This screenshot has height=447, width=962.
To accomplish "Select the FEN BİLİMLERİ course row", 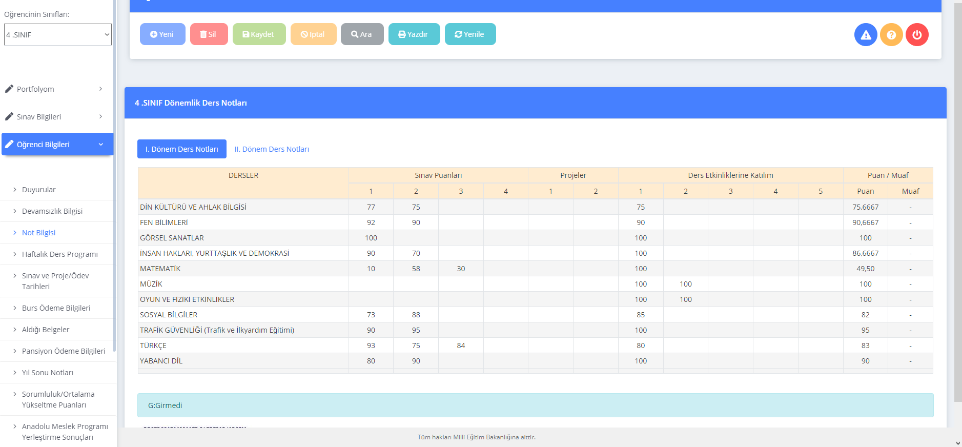I will pyautogui.click(x=536, y=222).
